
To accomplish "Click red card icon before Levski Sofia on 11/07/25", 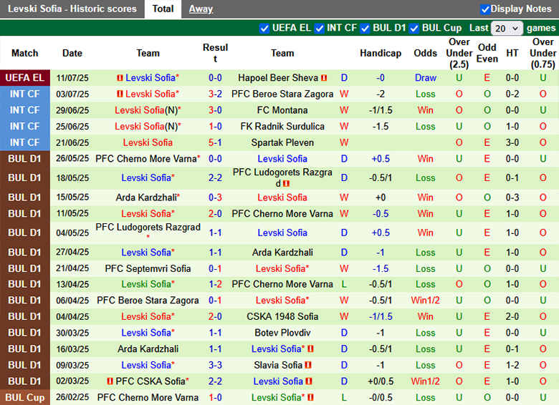I will (120, 77).
